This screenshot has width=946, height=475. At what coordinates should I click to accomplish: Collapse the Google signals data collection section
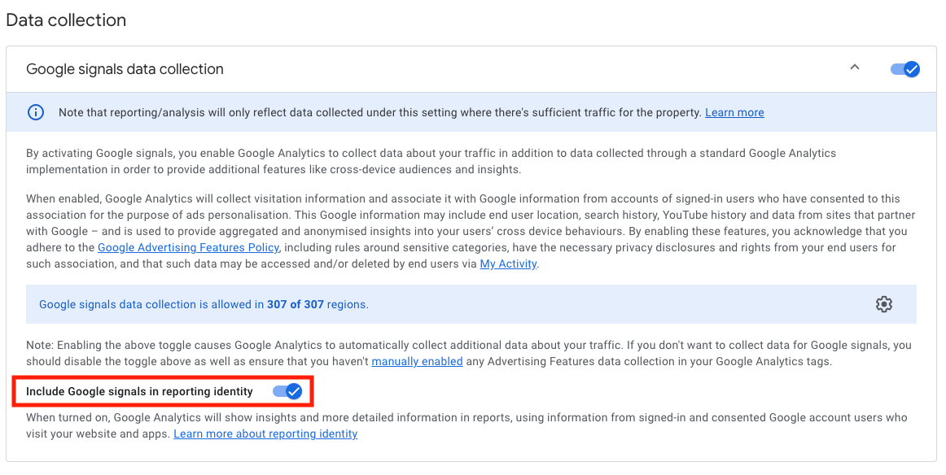[854, 68]
